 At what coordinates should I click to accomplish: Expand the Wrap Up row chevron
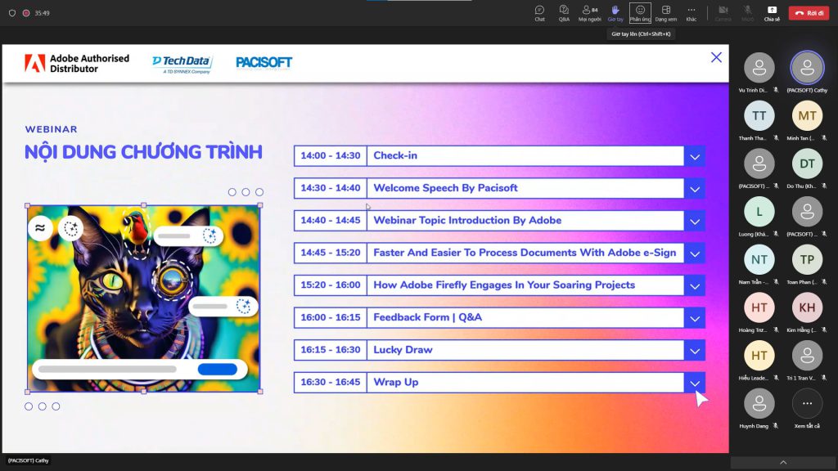(x=695, y=383)
